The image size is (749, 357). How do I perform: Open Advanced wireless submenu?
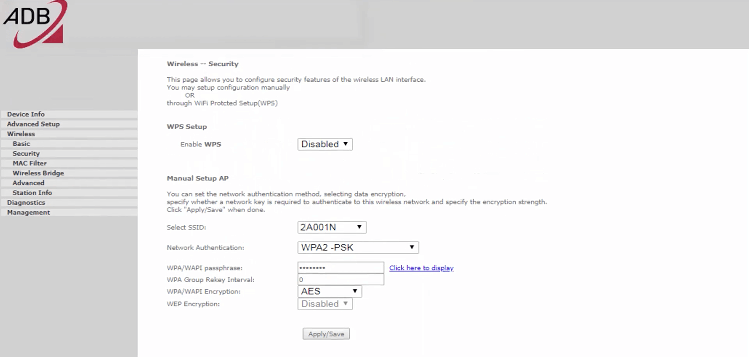click(28, 183)
